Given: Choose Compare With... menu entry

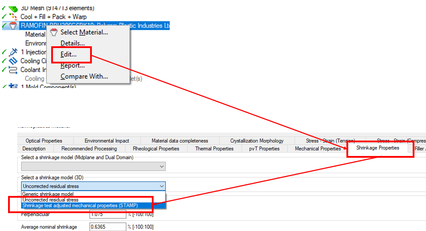Looking at the screenshot, I should (x=84, y=76).
